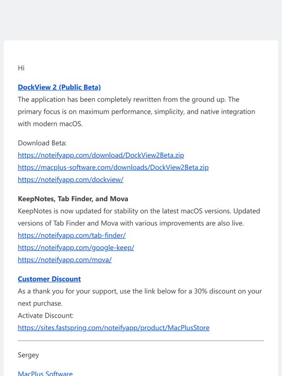Viewport: 282px width, 376px height.
Task: Click the 'Activate Discount:' label
Action: click(x=46, y=316)
